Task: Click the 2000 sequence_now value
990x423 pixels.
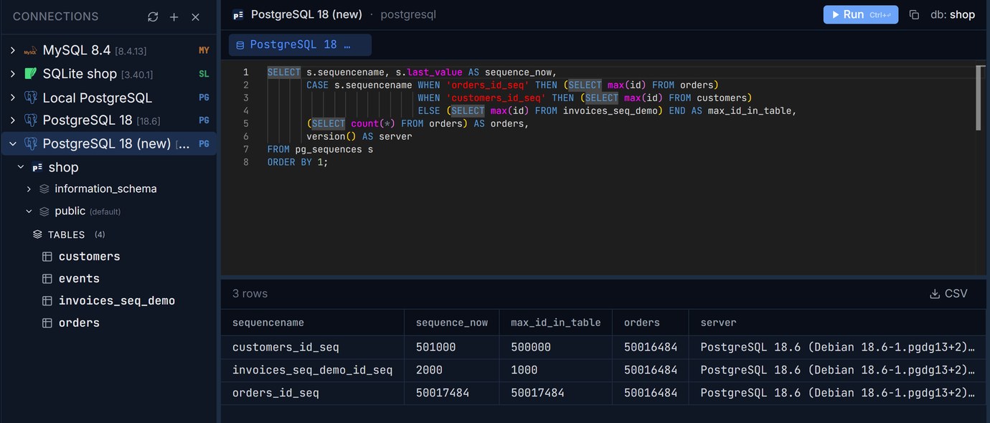Action: pos(429,370)
